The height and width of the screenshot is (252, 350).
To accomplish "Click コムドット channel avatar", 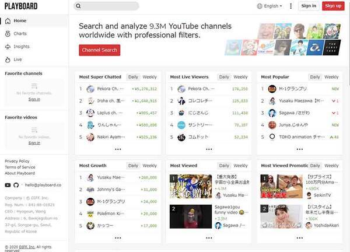I will click(181, 137).
